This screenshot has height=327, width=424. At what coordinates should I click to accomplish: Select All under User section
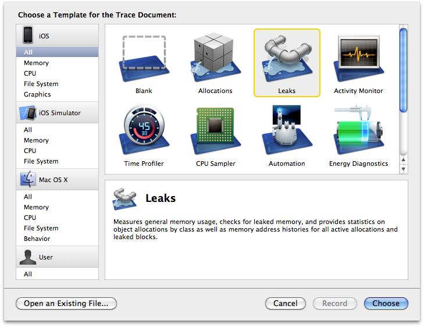(x=58, y=274)
